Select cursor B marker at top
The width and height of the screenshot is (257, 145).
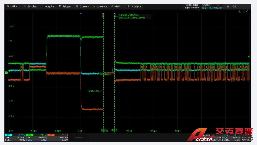click(114, 14)
